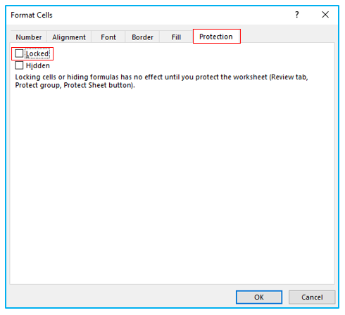Open the Alignment tab
Screen dimensions: 345x315
pyautogui.click(x=69, y=37)
